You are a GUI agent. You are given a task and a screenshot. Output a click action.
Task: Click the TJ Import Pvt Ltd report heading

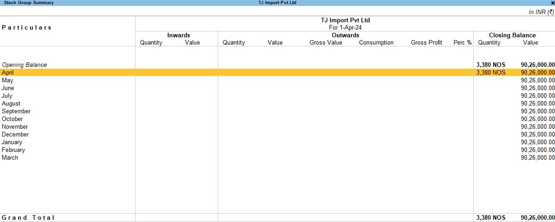[x=345, y=20]
